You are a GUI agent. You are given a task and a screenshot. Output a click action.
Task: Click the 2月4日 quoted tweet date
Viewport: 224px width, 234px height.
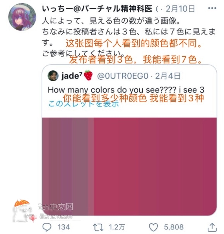(x=168, y=76)
